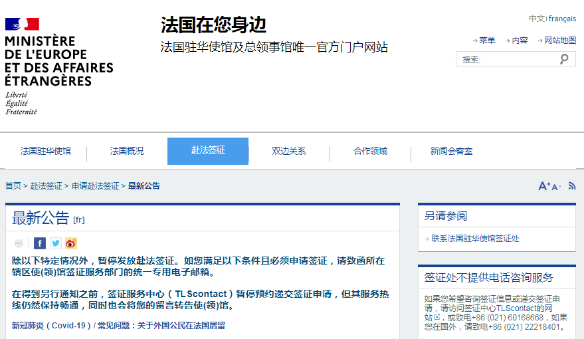Go to the 新闻会客室 tab

click(x=451, y=151)
